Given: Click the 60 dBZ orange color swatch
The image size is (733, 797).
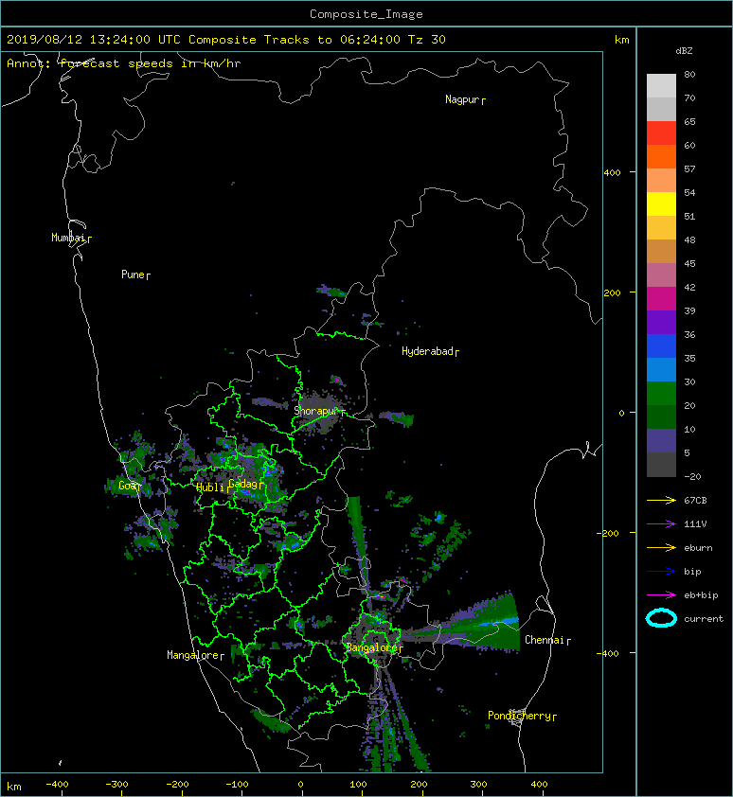Looking at the screenshot, I should 661,156.
